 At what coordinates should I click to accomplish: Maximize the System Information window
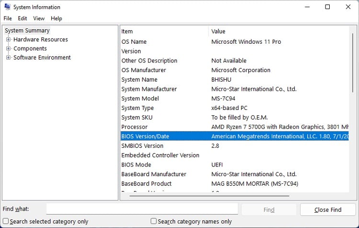tap(327, 7)
